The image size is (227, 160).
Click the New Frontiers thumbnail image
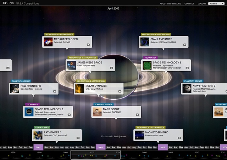click(x=15, y=89)
